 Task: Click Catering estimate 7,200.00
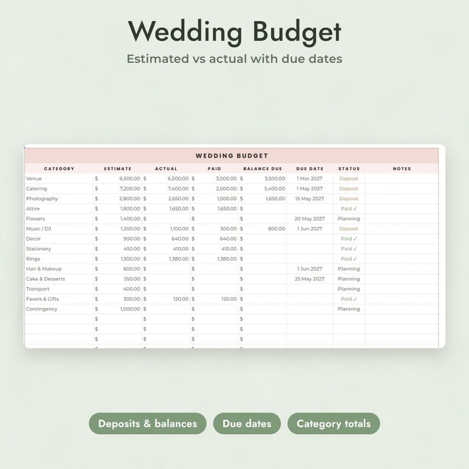click(x=118, y=189)
